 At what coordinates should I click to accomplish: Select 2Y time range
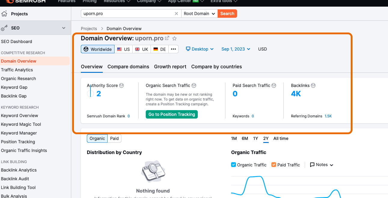point(266,138)
